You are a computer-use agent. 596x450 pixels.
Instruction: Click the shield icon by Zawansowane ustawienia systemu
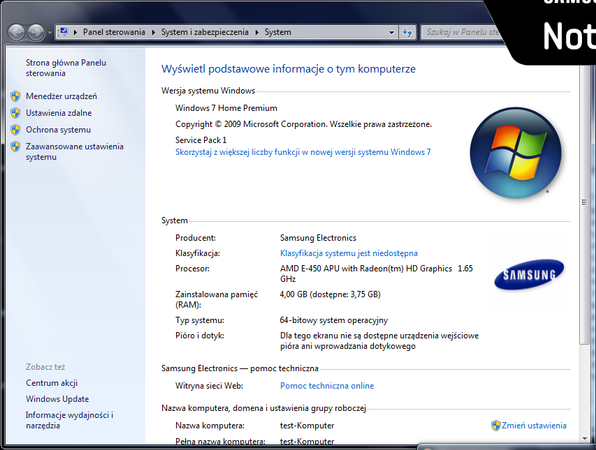[x=15, y=147]
